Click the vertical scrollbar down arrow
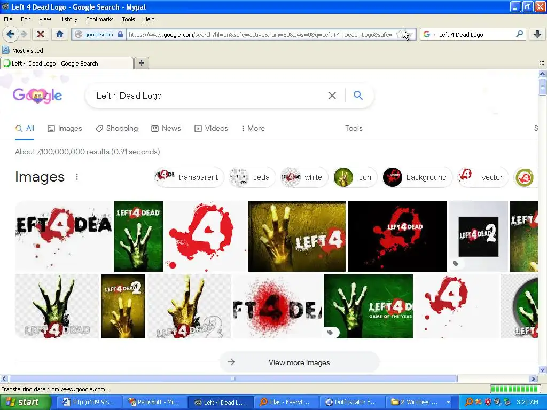The height and width of the screenshot is (410, 547). (x=542, y=370)
